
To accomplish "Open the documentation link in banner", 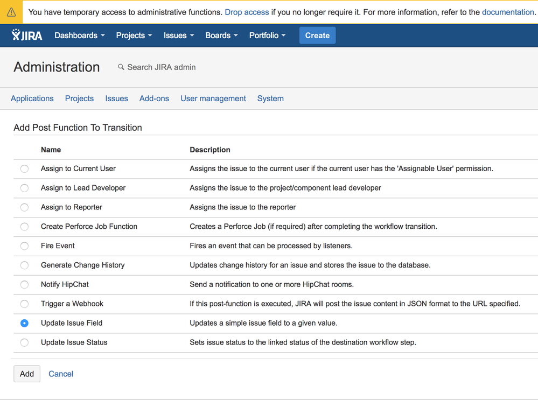I will (508, 12).
